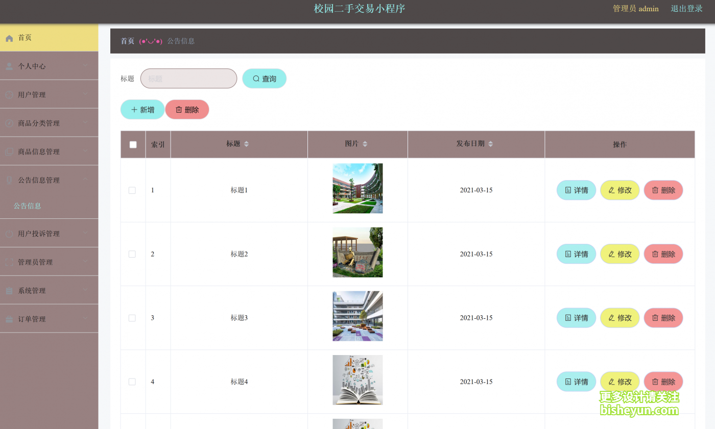Click 删除 for row 标题2

pos(663,254)
